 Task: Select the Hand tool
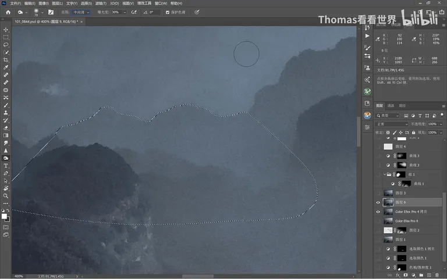coord(6,188)
